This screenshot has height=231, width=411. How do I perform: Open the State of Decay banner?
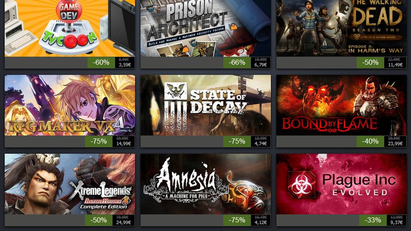tap(205, 105)
